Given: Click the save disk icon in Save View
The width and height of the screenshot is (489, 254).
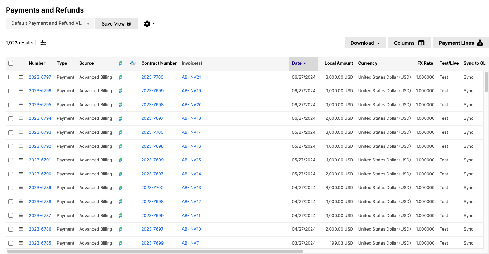Looking at the screenshot, I should [x=129, y=24].
